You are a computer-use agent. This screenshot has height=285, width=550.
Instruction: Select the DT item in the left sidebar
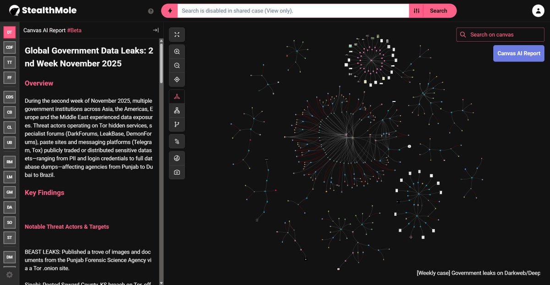coord(9,32)
